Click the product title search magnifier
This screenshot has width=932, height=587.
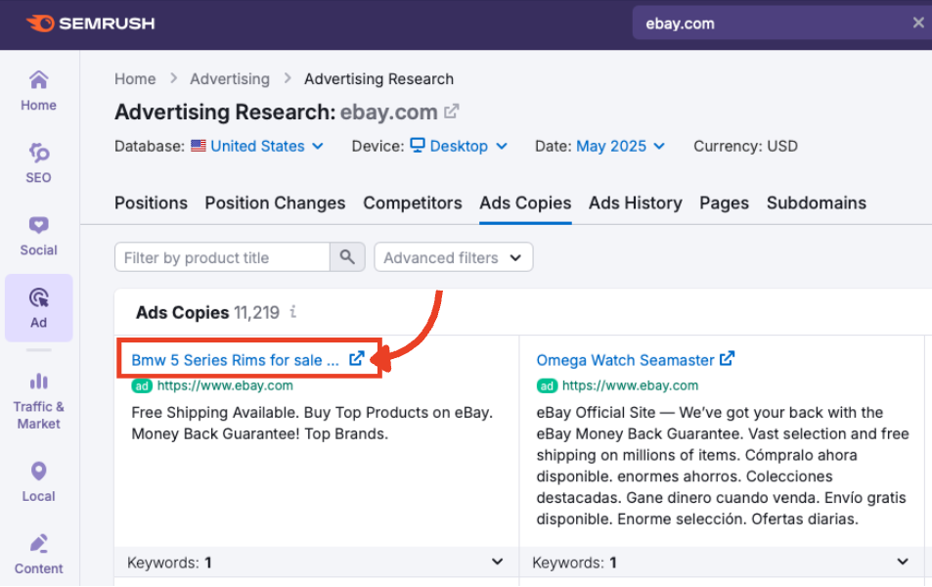point(347,256)
